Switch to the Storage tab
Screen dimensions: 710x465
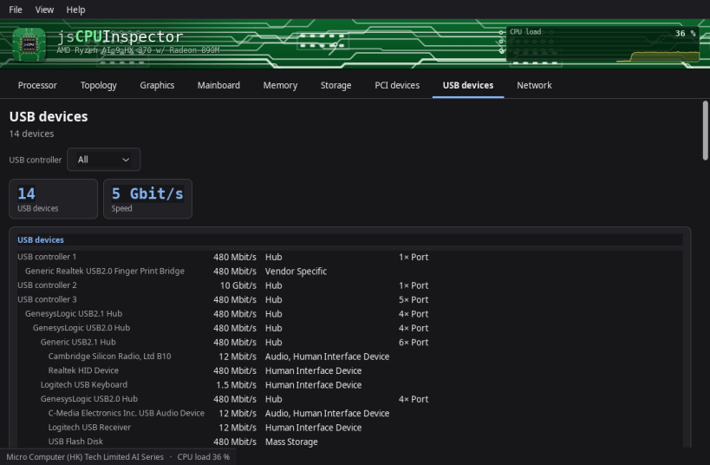point(336,85)
